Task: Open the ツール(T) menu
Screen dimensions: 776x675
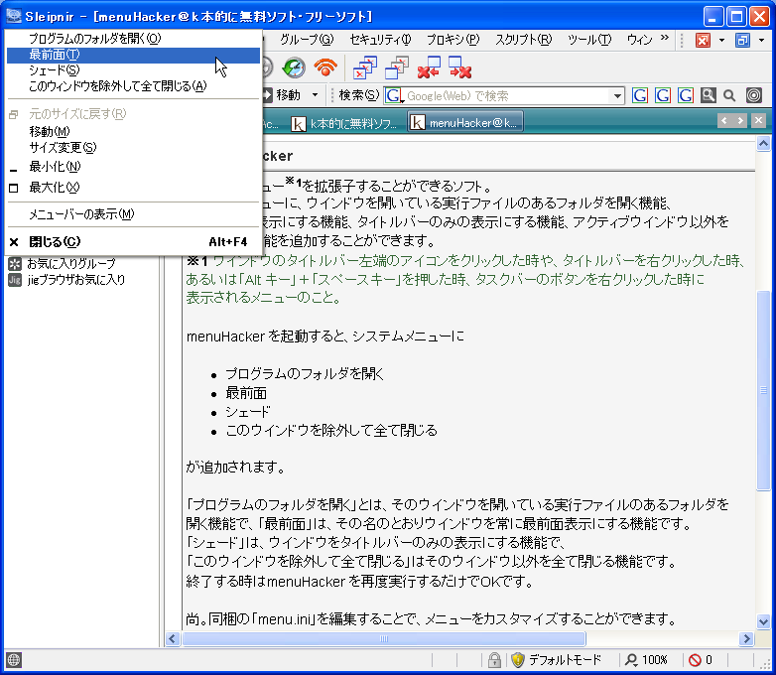Action: pyautogui.click(x=589, y=39)
